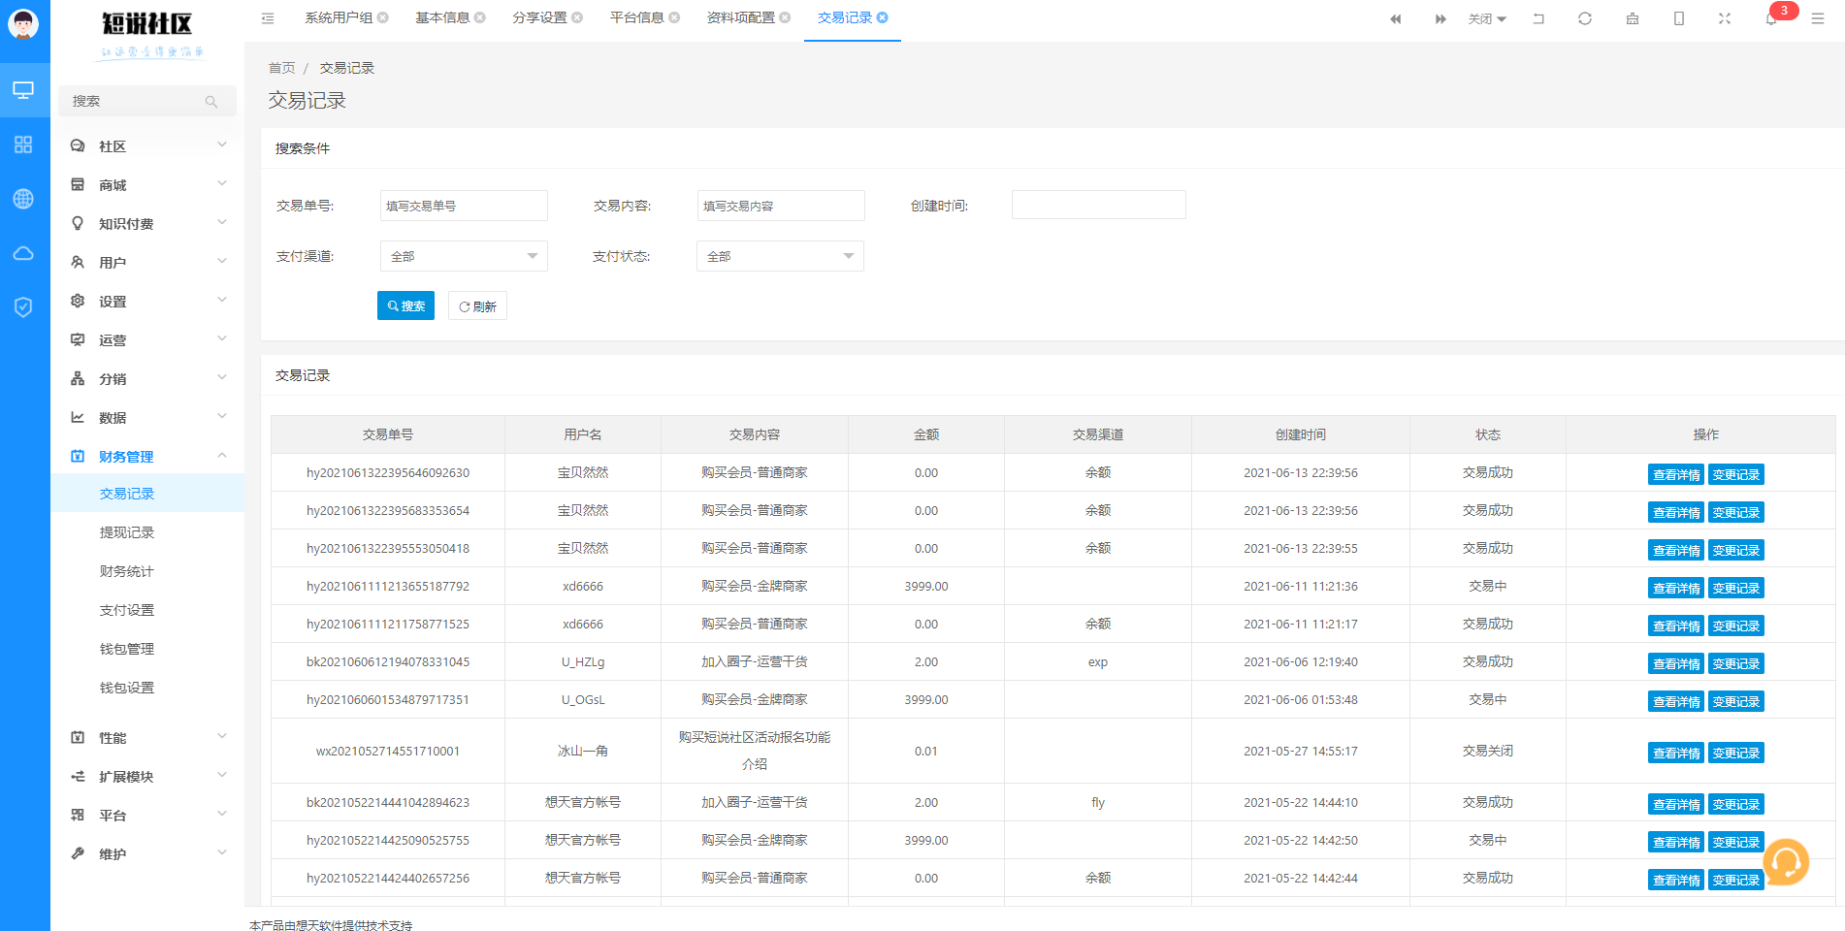Open the shield icon in the blue sidebar
The width and height of the screenshot is (1845, 931).
pyautogui.click(x=24, y=307)
